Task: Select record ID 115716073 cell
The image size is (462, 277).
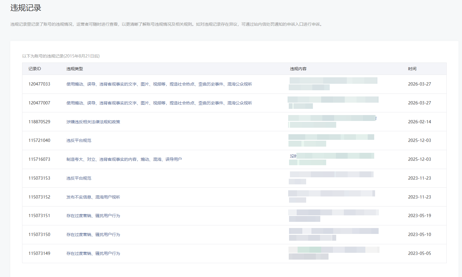Action: (x=39, y=159)
